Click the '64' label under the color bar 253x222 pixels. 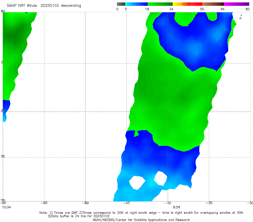click(223, 9)
